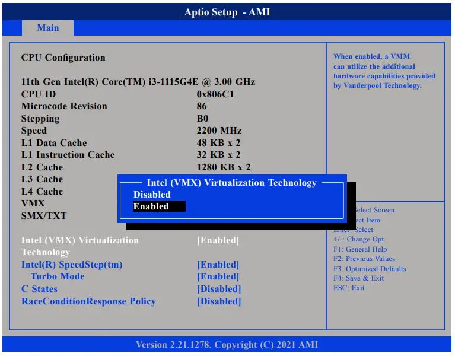Click the 1280 KB x 2 value
Image resolution: width=455 pixels, height=356 pixels.
pyautogui.click(x=224, y=167)
